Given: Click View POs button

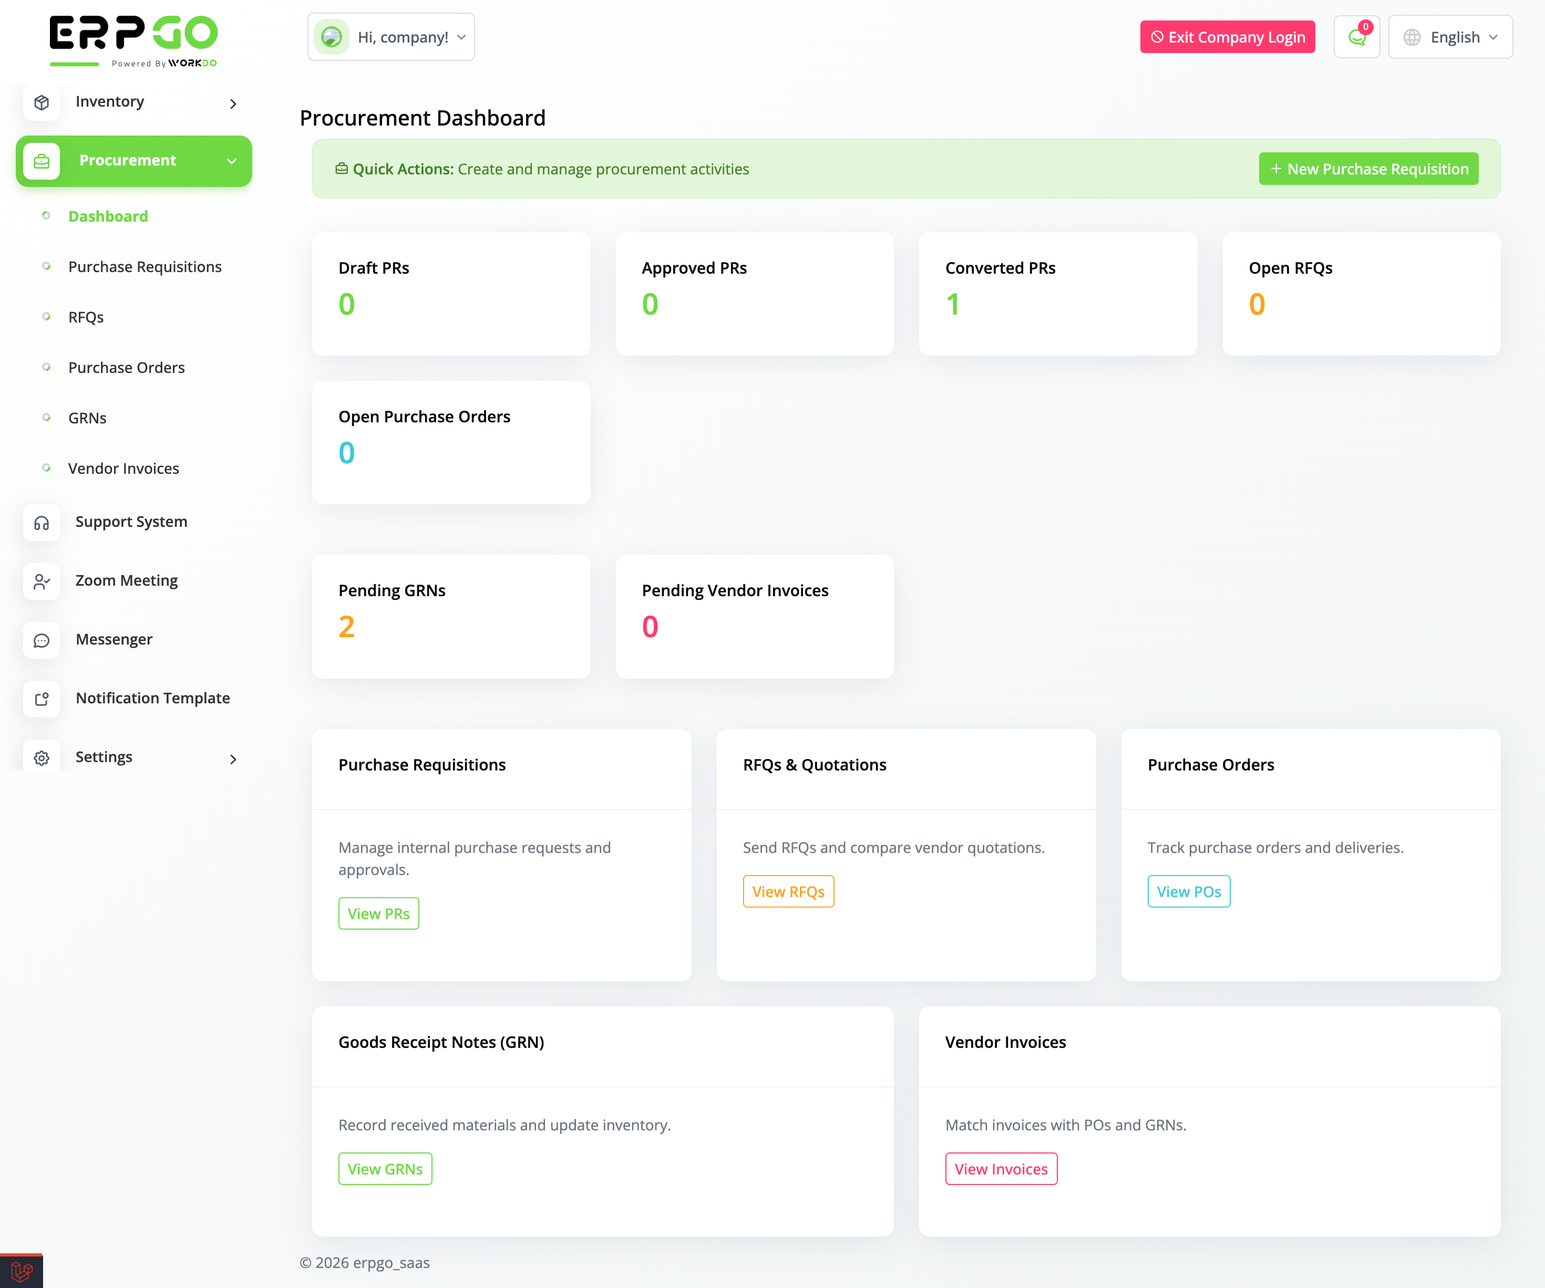Looking at the screenshot, I should pyautogui.click(x=1189, y=891).
